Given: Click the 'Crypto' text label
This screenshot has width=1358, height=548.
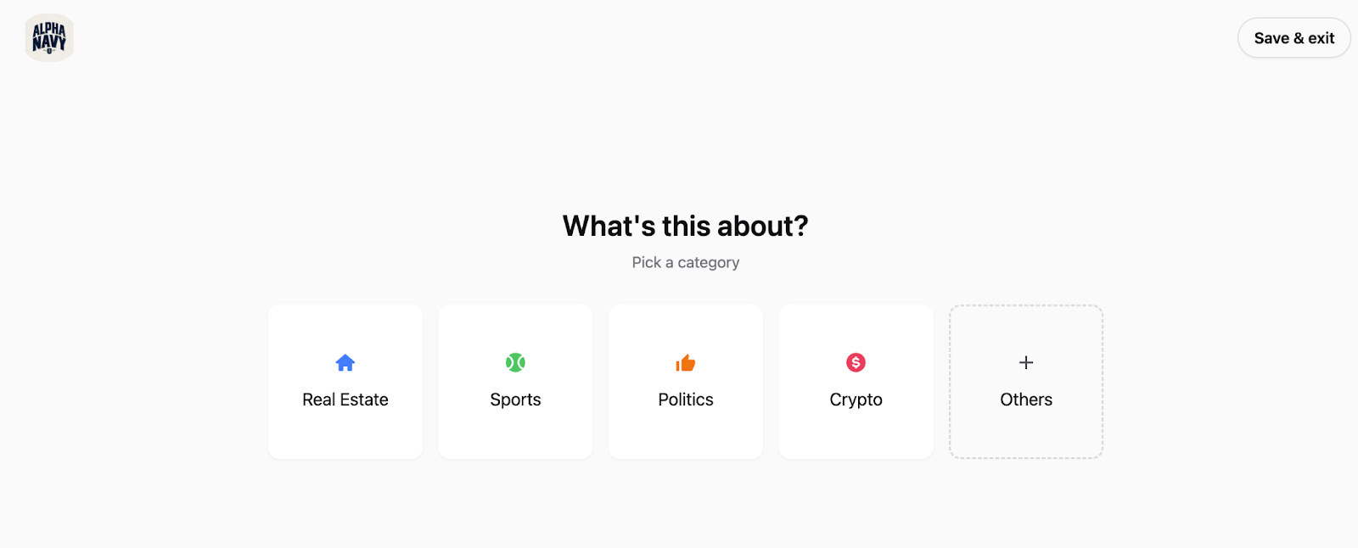Looking at the screenshot, I should 856,400.
